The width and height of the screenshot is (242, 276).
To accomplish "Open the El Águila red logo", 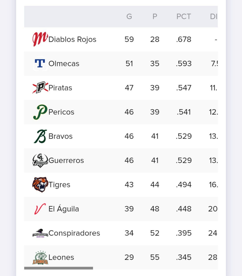I will pyautogui.click(x=40, y=209).
